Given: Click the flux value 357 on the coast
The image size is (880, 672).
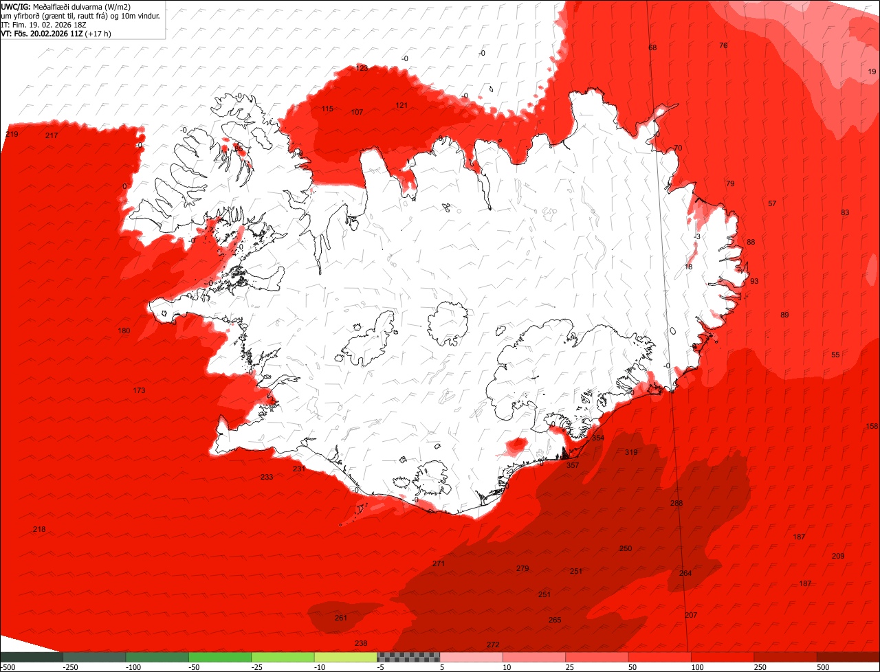Looking at the screenshot, I should tap(573, 466).
